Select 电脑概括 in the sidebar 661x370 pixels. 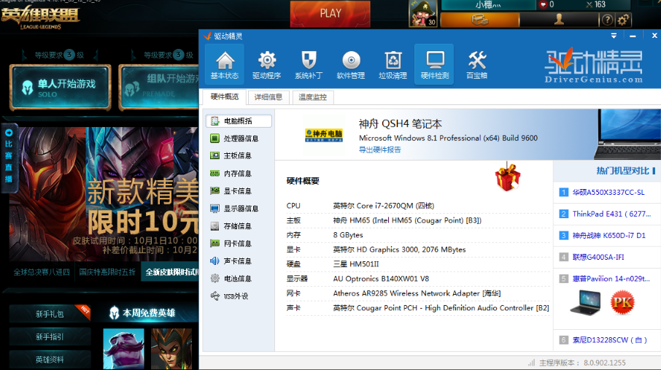[239, 121]
